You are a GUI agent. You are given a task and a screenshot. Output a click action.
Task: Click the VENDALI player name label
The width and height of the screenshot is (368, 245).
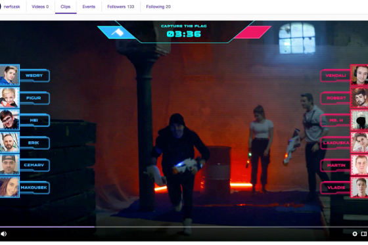click(x=336, y=76)
